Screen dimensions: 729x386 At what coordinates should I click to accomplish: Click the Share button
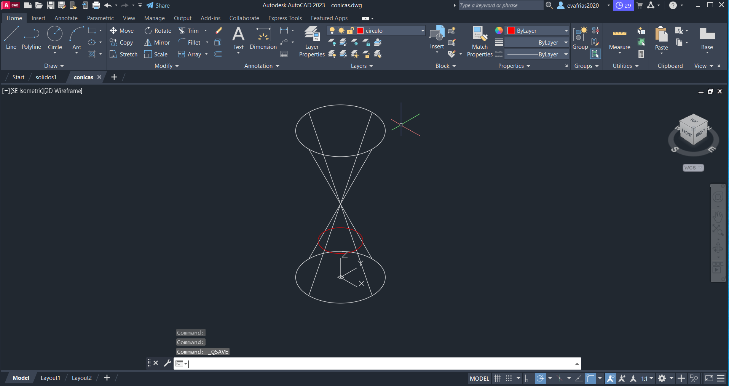pyautogui.click(x=158, y=5)
